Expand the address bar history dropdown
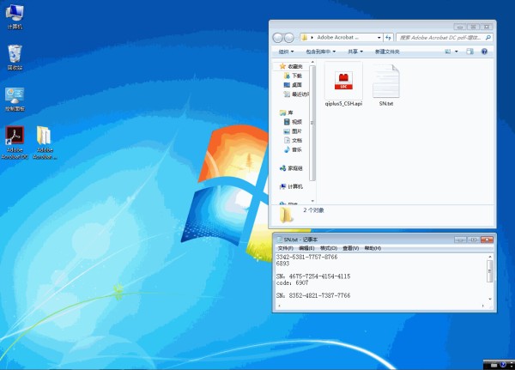This screenshot has width=515, height=370. pos(379,38)
